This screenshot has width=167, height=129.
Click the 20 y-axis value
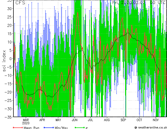click(10, 25)
